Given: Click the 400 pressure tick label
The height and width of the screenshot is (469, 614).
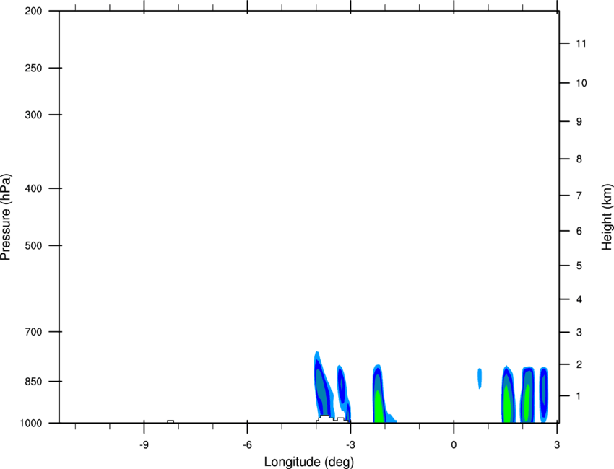Looking at the screenshot, I should pos(33,188).
